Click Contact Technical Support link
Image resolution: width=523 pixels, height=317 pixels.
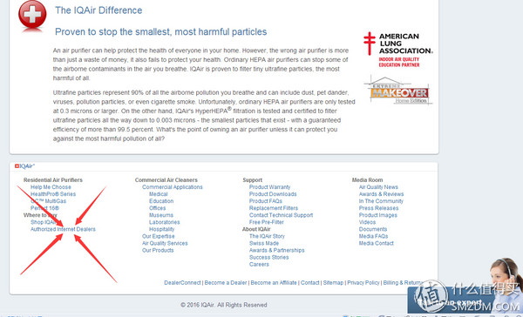pyautogui.click(x=281, y=215)
